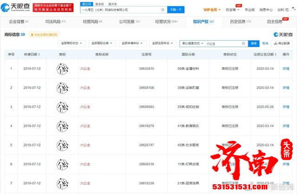
Task: Click the 天眼一下 search button
Action: point(176,10)
